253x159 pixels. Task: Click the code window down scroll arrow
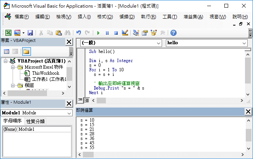(248, 95)
